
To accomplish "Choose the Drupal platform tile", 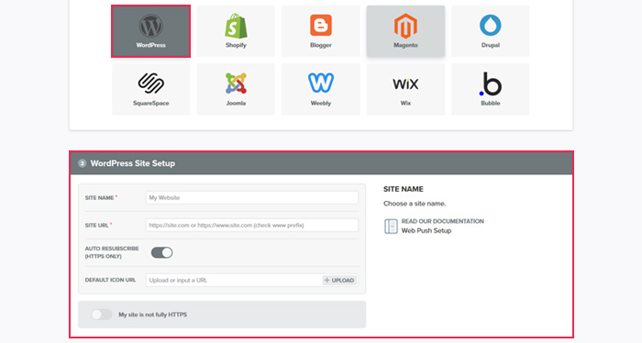I will (490, 31).
